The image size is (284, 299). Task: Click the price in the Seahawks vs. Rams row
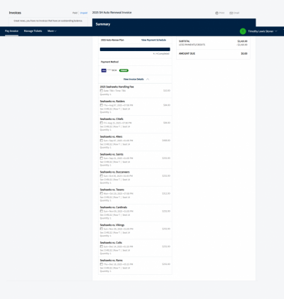[166, 264]
